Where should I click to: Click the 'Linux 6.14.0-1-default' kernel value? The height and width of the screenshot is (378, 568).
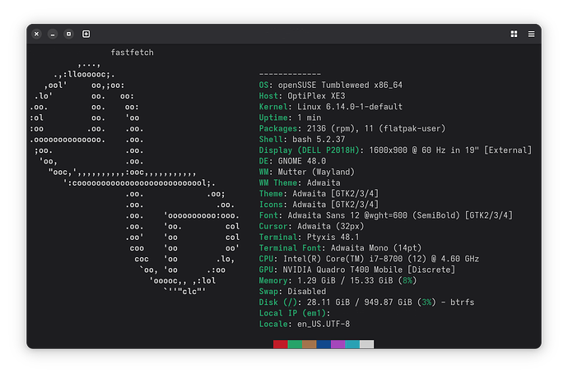[350, 107]
